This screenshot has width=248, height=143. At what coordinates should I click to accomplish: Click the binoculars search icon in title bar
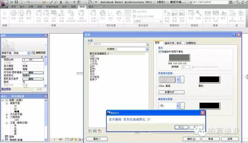(231, 2)
